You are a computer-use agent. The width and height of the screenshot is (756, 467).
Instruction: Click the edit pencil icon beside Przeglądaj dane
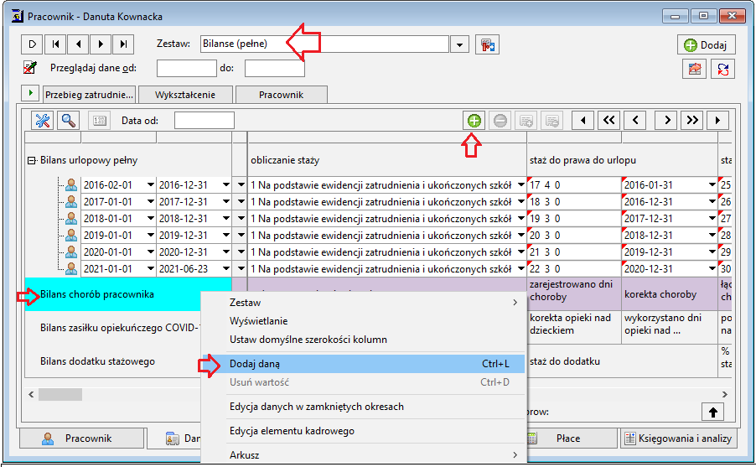(30, 68)
